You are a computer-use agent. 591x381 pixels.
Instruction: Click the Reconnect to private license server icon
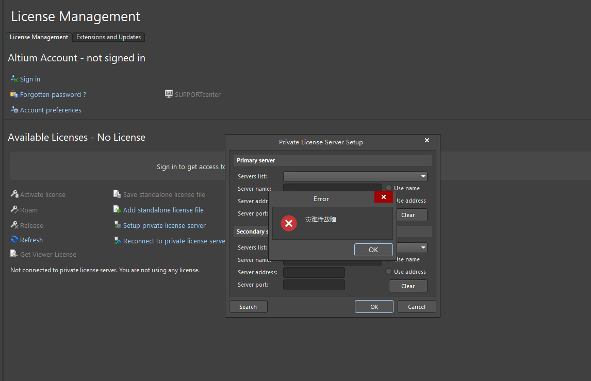click(x=118, y=241)
